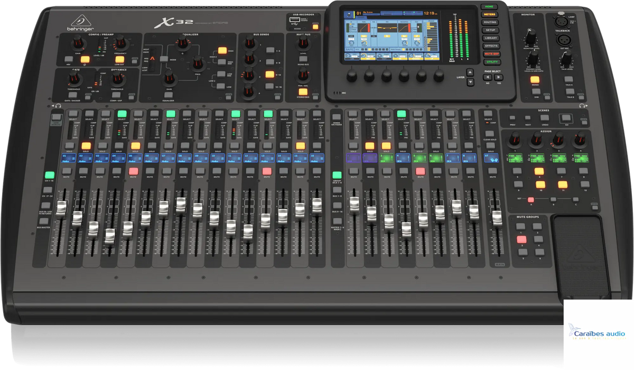Image resolution: width=634 pixels, height=370 pixels.
Task: Select the HIGH MID band button
Action: tap(222, 62)
